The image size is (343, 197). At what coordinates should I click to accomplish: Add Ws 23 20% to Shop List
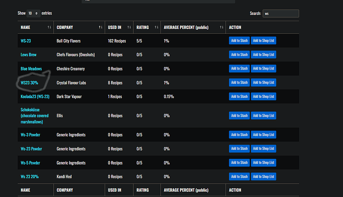coord(263,177)
